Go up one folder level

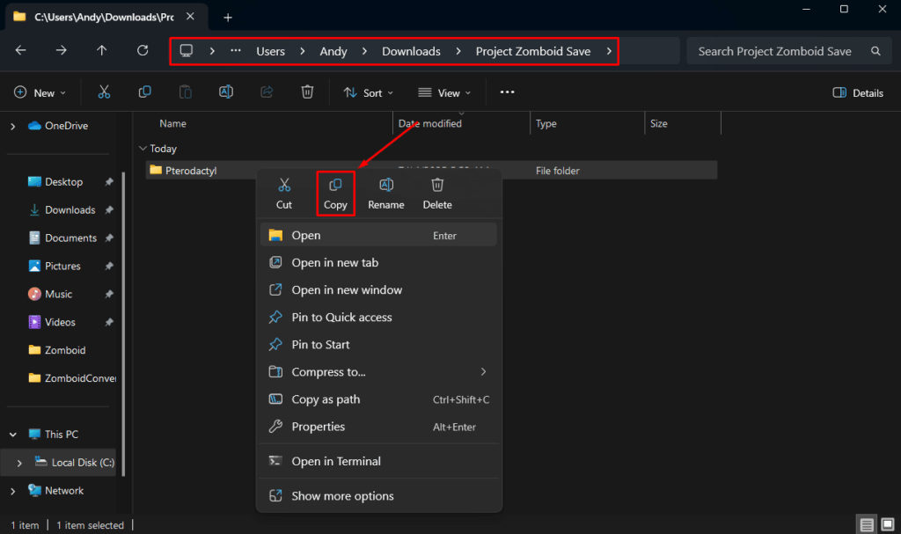tap(102, 50)
